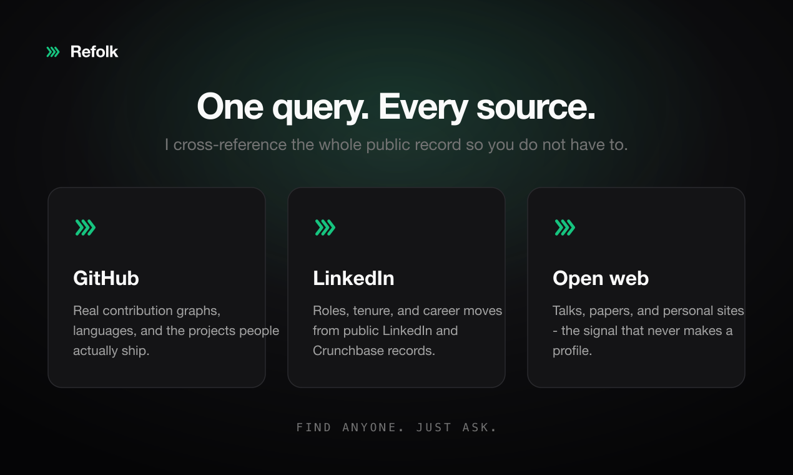Viewport: 793px width, 475px height.
Task: Click the chevron icon in GitHub card
Action: [86, 227]
